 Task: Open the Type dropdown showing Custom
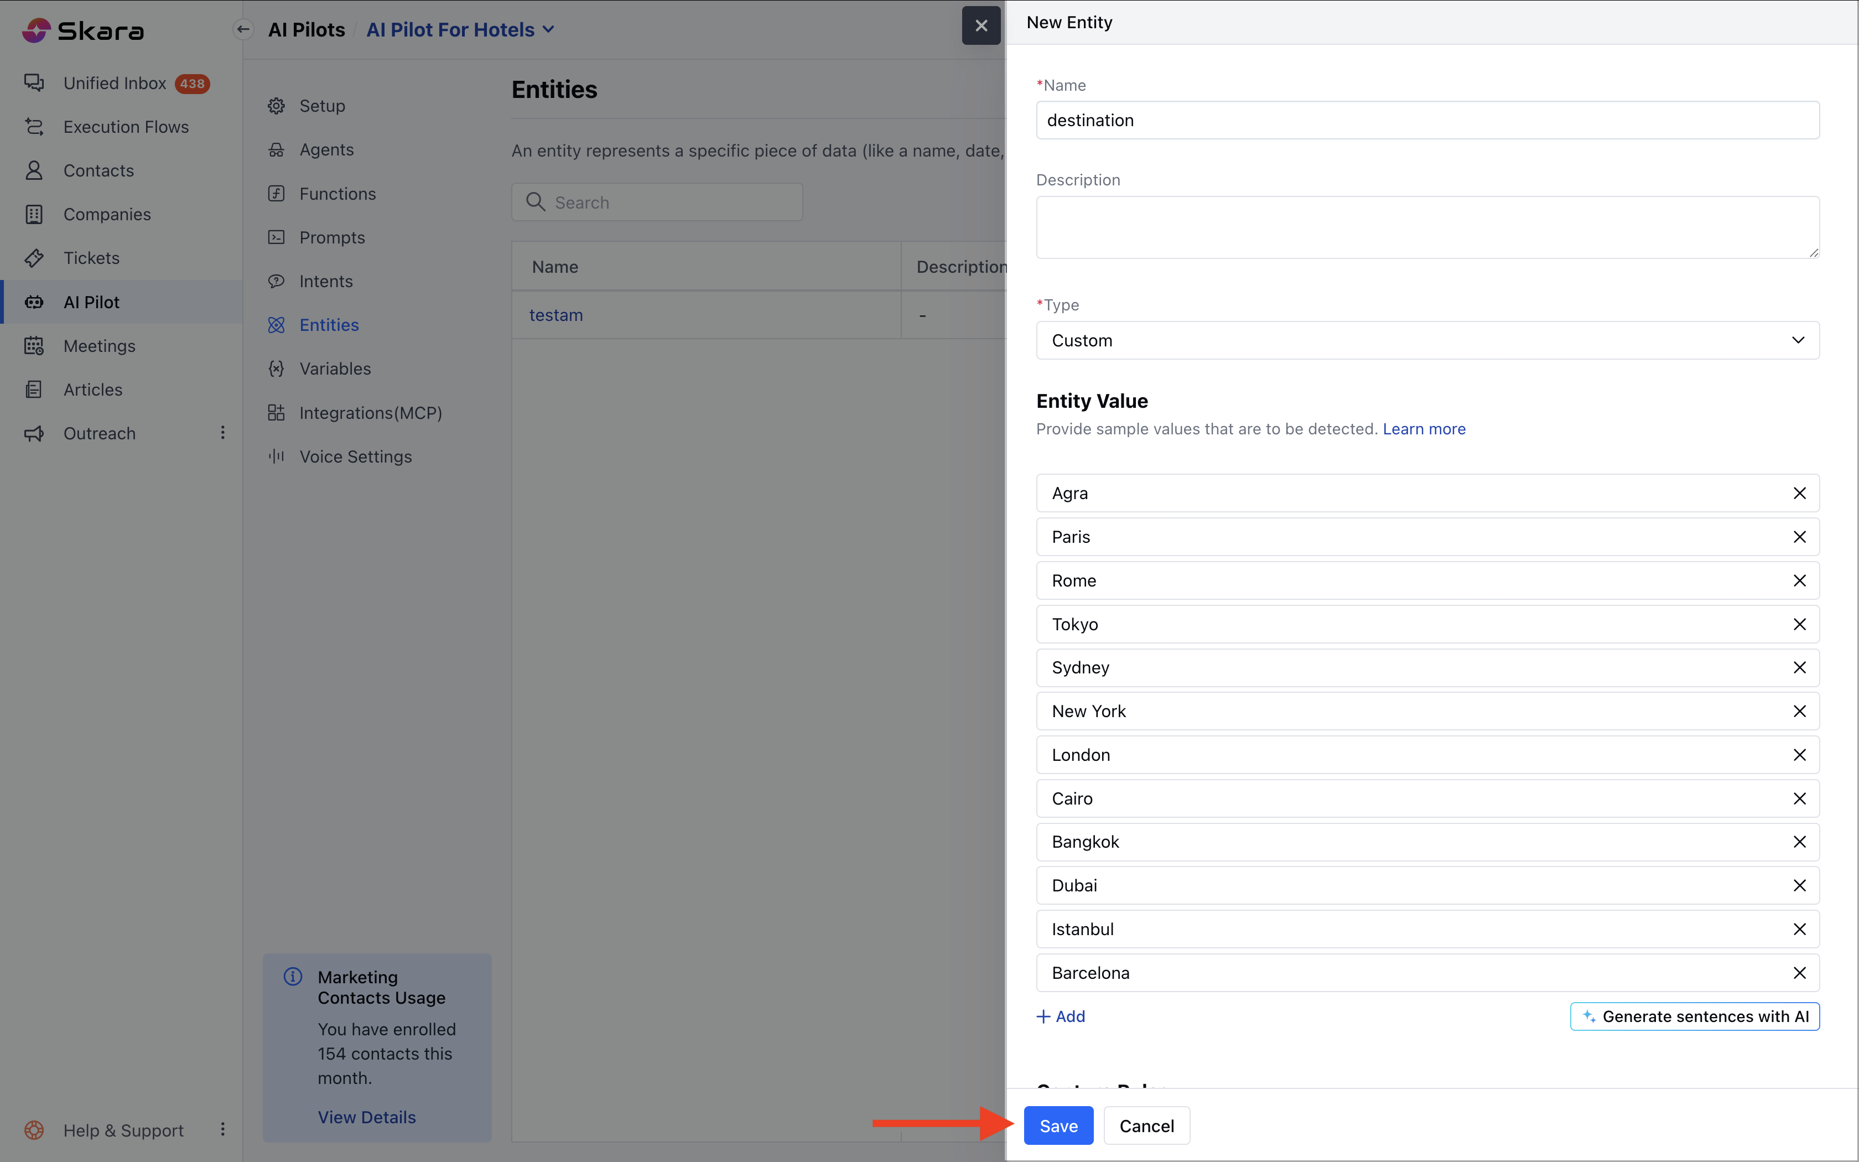(x=1426, y=340)
